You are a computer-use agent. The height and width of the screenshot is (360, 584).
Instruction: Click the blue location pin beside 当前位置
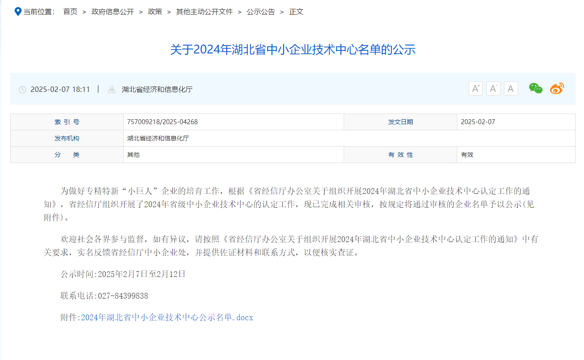click(18, 11)
